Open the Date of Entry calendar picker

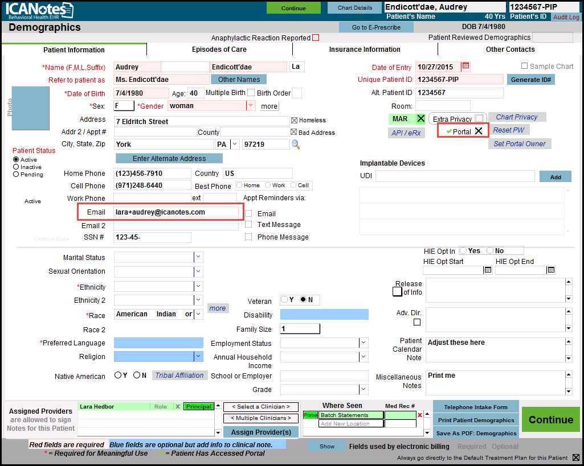(466, 67)
